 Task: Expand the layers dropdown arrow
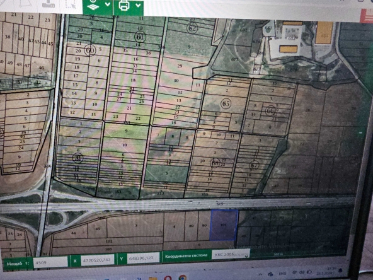(x=108, y=5)
